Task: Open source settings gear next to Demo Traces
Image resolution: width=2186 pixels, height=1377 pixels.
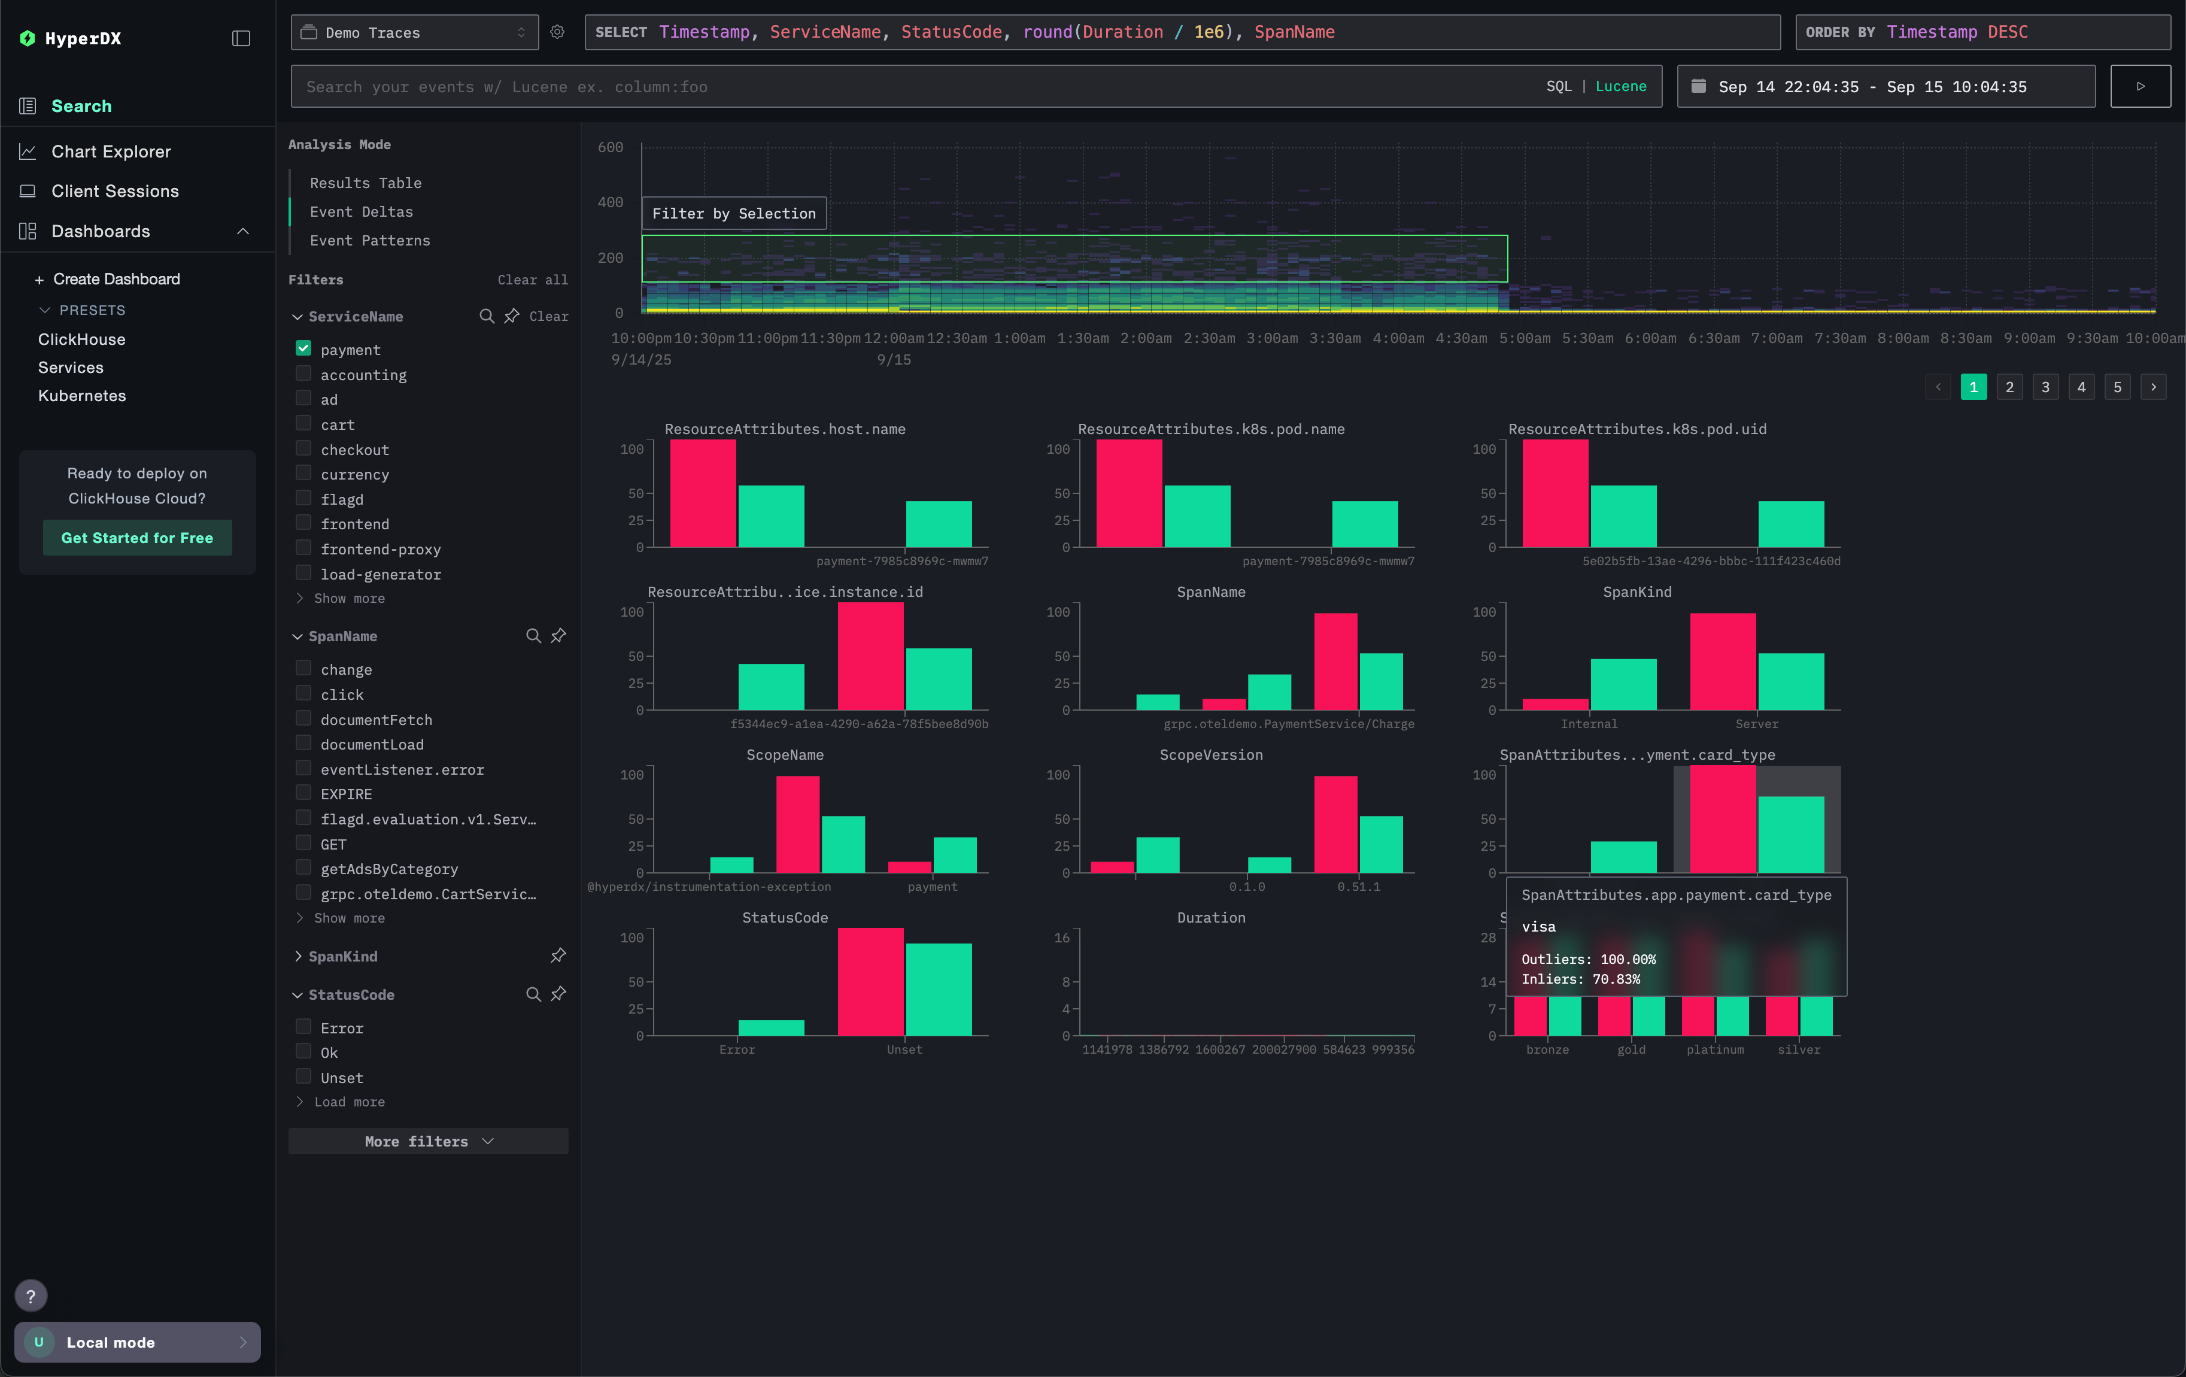Action: 557,32
